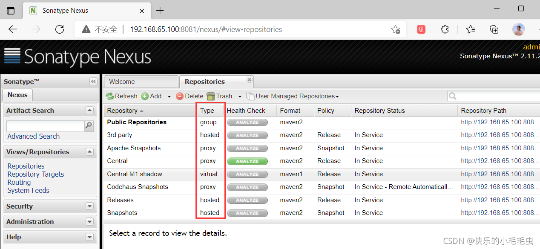Select the Public Repositories row

point(322,122)
